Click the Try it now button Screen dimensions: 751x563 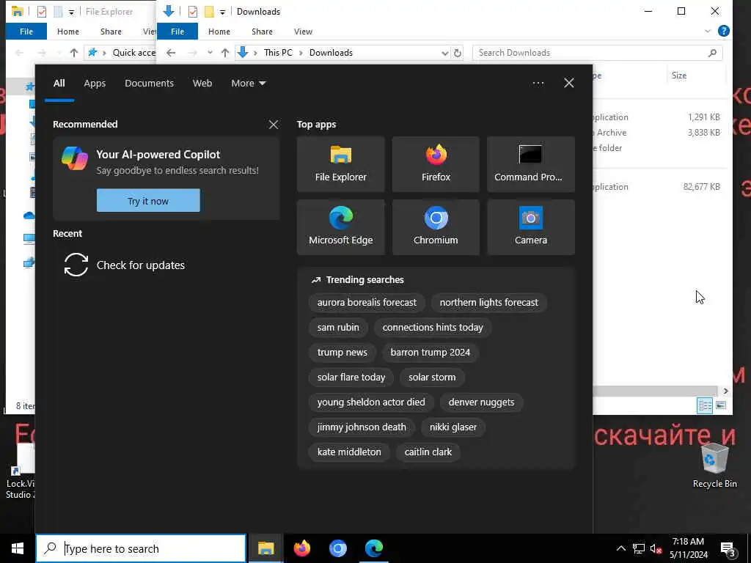pos(148,201)
